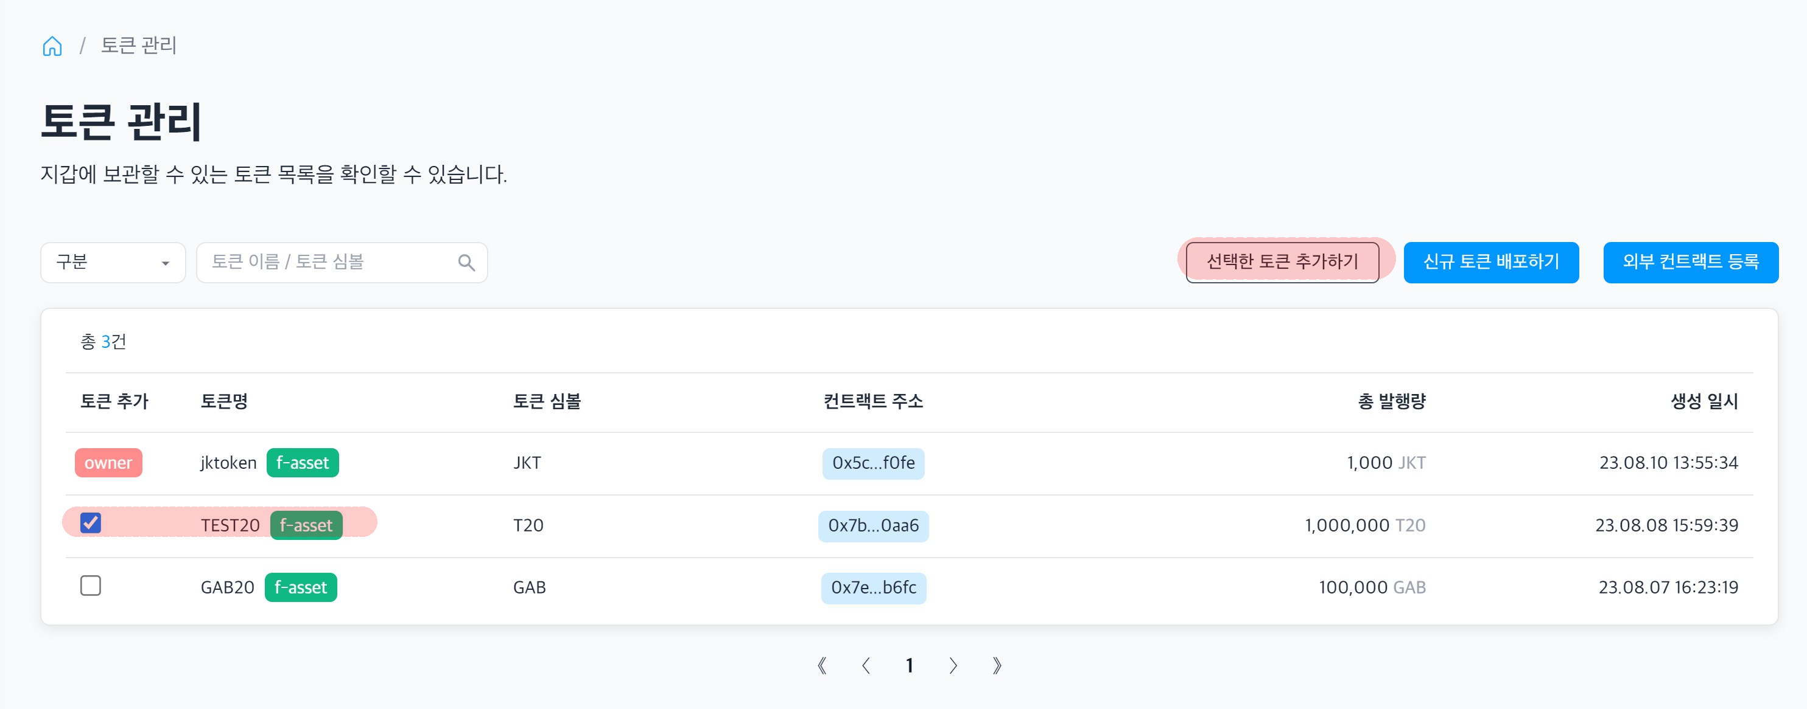Enable the GAB20 token checkbox
Screen dimensions: 1807x709
coord(91,587)
